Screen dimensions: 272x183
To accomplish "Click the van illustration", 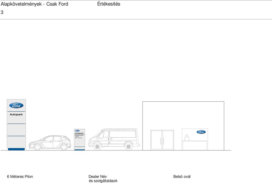I will (114, 139).
